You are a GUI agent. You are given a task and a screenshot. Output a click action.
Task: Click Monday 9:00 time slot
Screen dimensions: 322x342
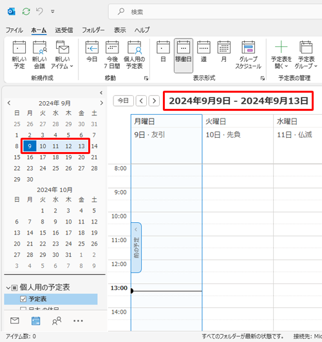click(x=166, y=194)
